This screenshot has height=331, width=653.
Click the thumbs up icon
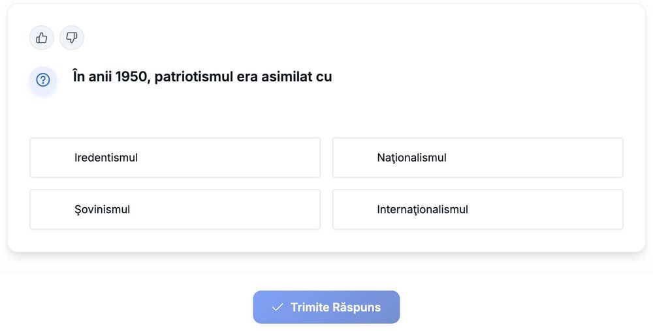pyautogui.click(x=42, y=38)
